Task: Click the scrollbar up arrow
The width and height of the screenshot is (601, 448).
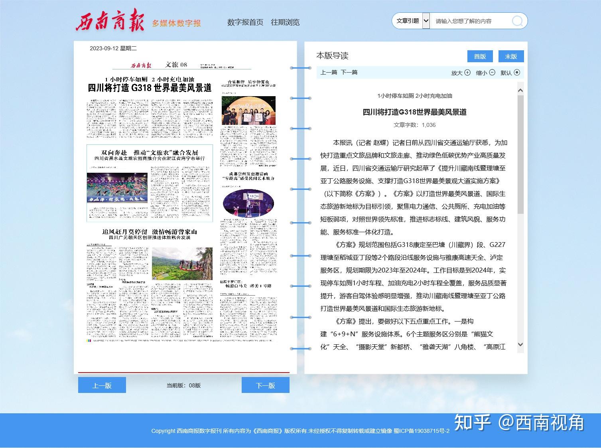Action: click(x=520, y=90)
